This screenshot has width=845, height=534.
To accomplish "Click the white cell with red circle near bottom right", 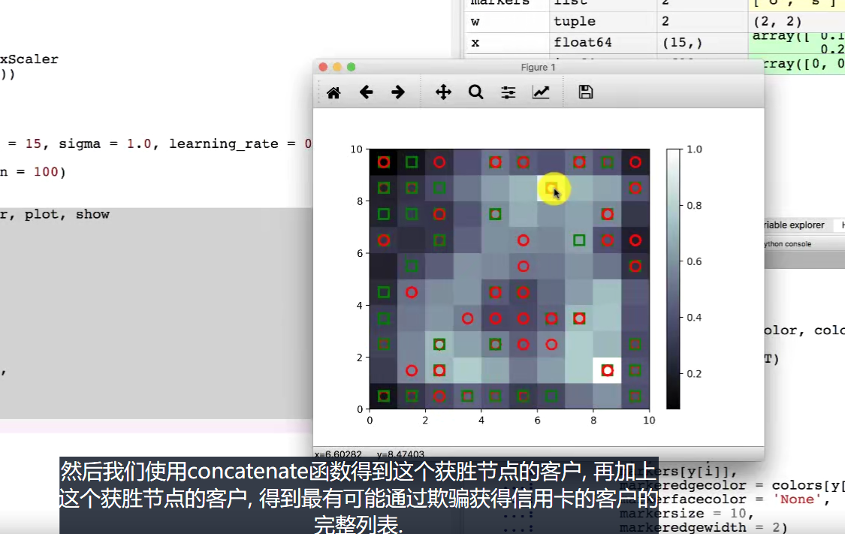I will tap(608, 370).
